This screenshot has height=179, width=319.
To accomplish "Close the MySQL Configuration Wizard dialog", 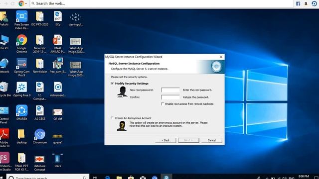I will (x=221, y=57).
